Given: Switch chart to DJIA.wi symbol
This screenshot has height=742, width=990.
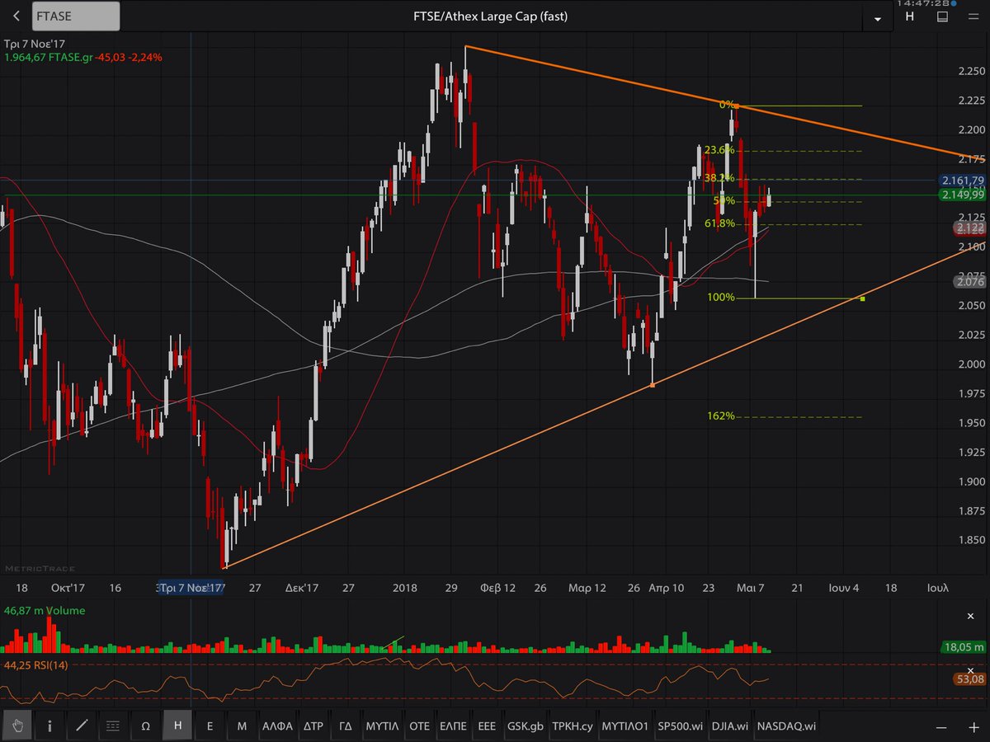Looking at the screenshot, I should click(x=730, y=726).
